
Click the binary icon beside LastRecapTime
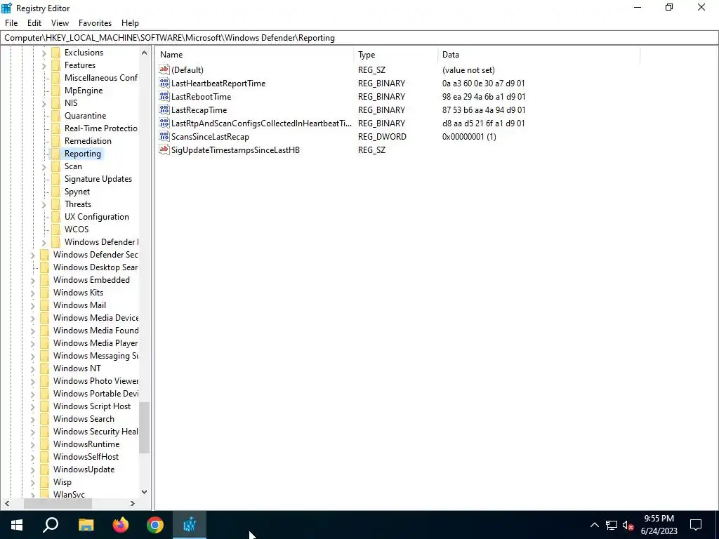click(164, 109)
